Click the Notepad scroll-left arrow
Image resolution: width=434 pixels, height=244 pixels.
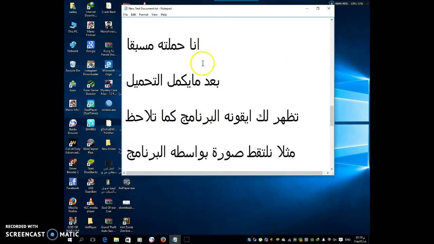[x=124, y=173]
